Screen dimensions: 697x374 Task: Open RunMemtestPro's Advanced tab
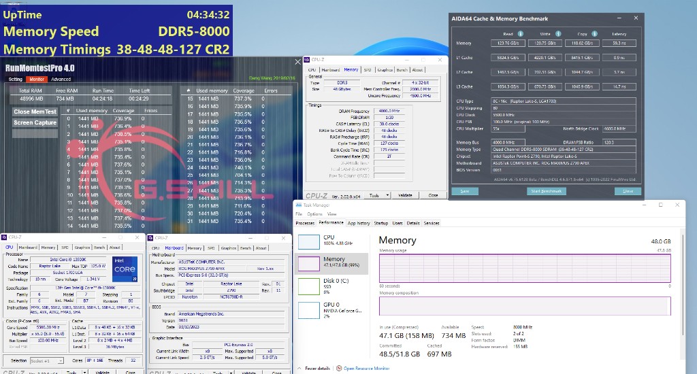click(61, 79)
